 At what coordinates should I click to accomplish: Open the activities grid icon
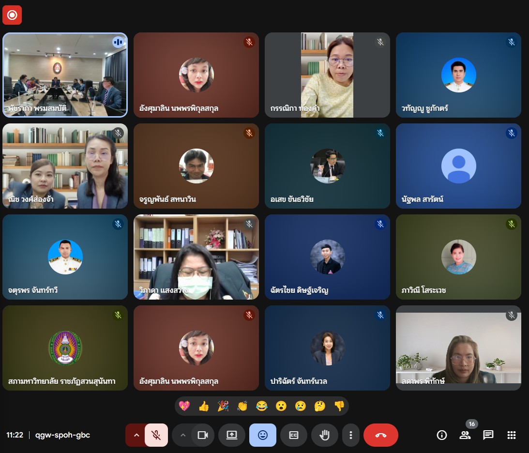[512, 435]
